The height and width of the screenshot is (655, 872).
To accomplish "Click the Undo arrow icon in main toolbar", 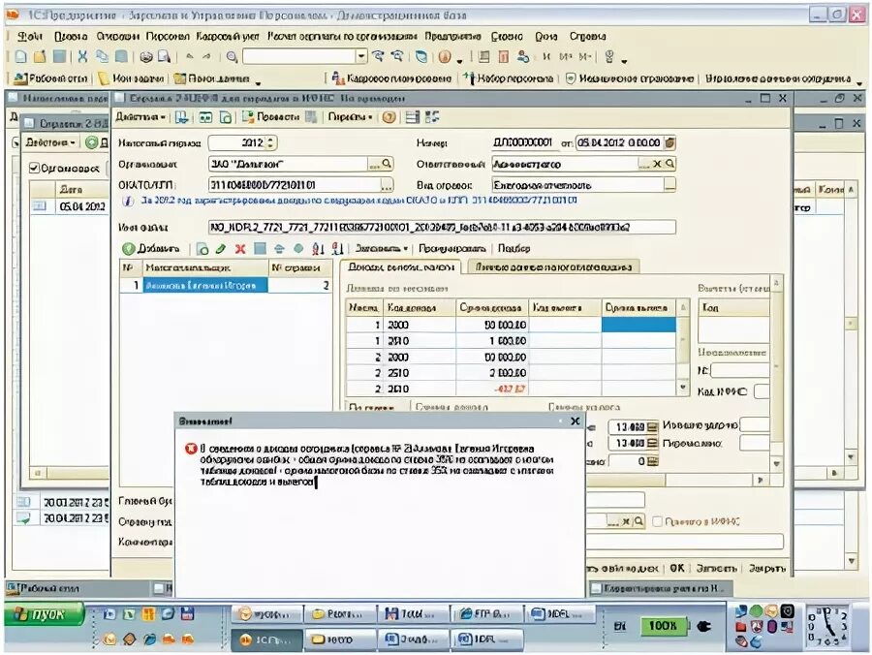I will [x=190, y=56].
